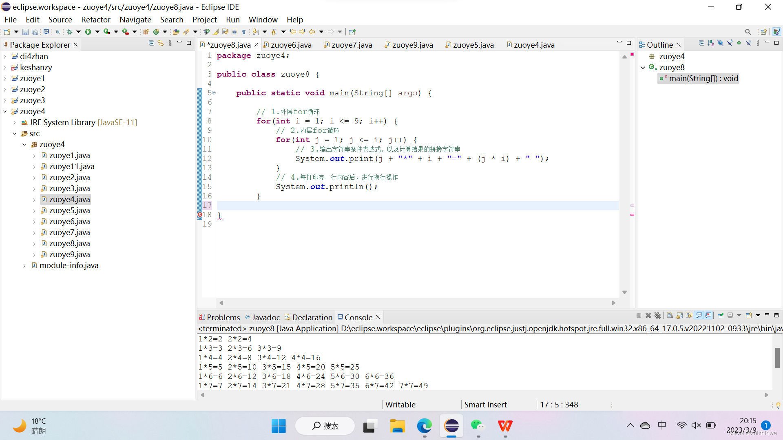783x440 pixels.
Task: Toggle Pin Console button
Action: coord(720,315)
